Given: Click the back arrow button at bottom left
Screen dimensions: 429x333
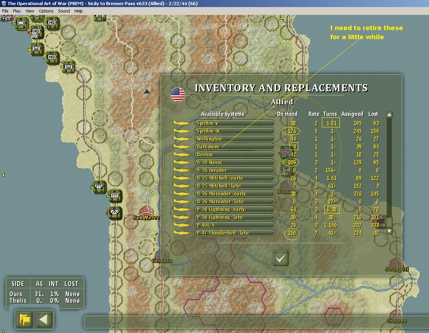Looking at the screenshot, I should click(x=44, y=319).
